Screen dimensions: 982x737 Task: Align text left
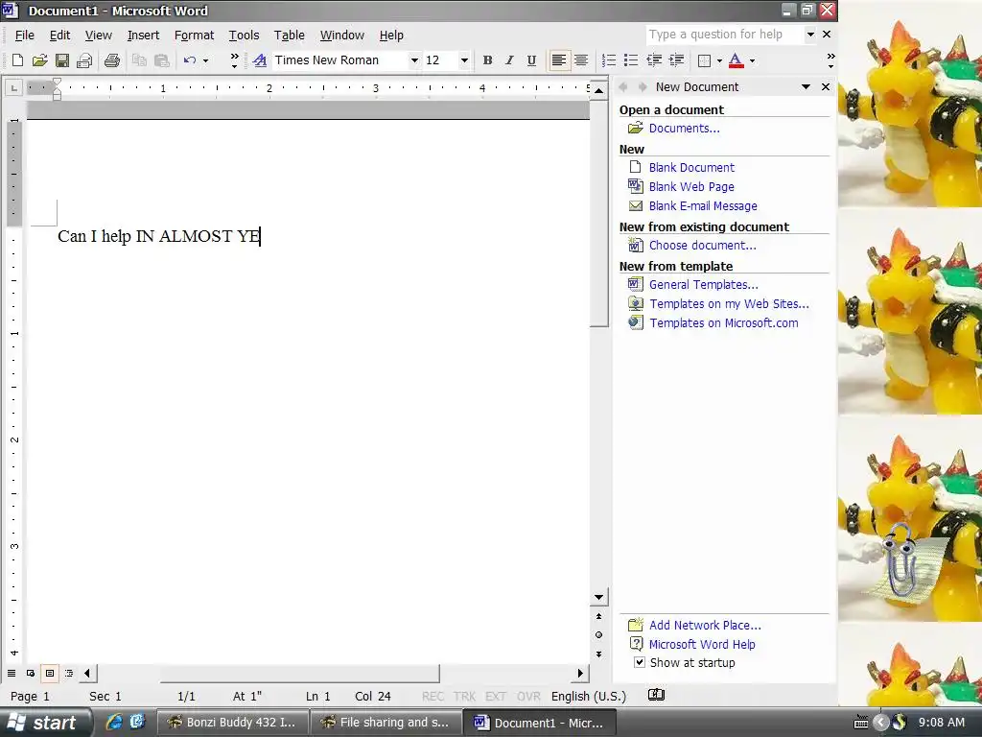[559, 60]
